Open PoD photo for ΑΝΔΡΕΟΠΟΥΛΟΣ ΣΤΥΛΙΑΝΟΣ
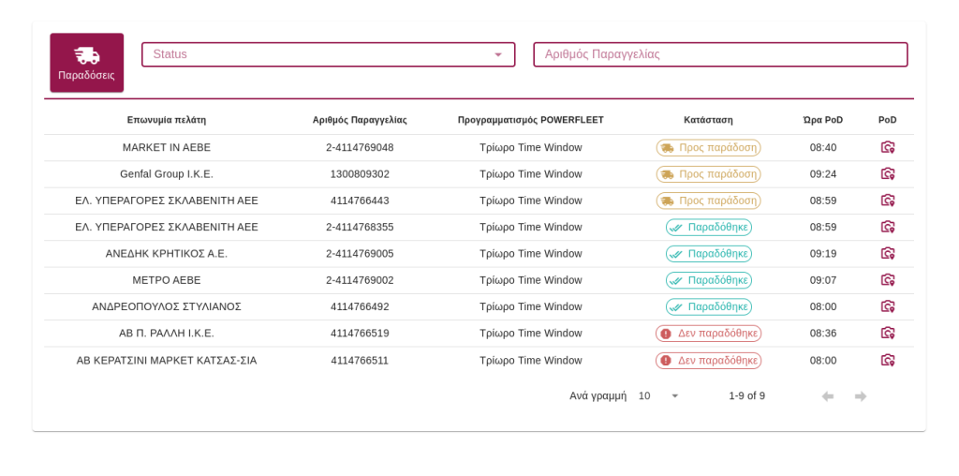Screen dimensions: 959x476 (887, 306)
